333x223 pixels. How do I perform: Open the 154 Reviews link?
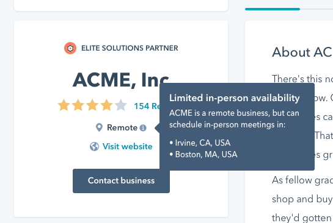click(147, 106)
